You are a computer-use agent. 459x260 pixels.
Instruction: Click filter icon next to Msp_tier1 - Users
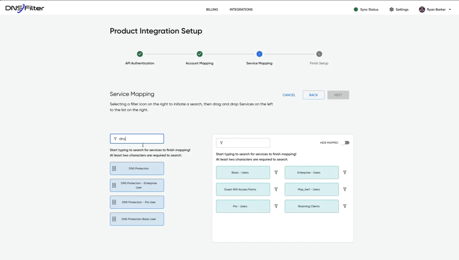345,189
